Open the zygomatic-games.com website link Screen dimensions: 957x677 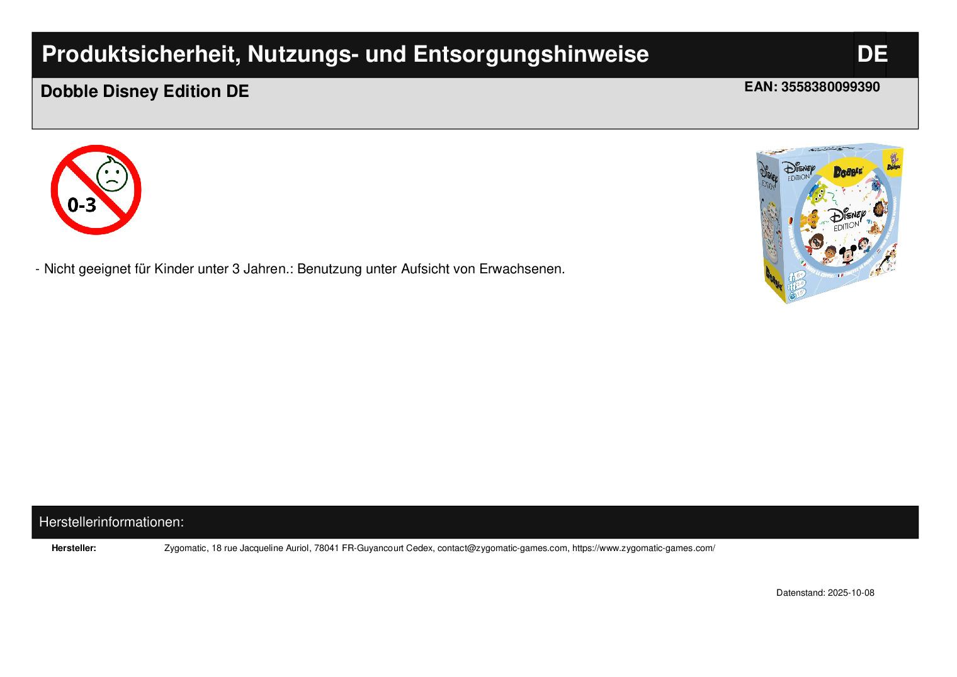pos(643,548)
